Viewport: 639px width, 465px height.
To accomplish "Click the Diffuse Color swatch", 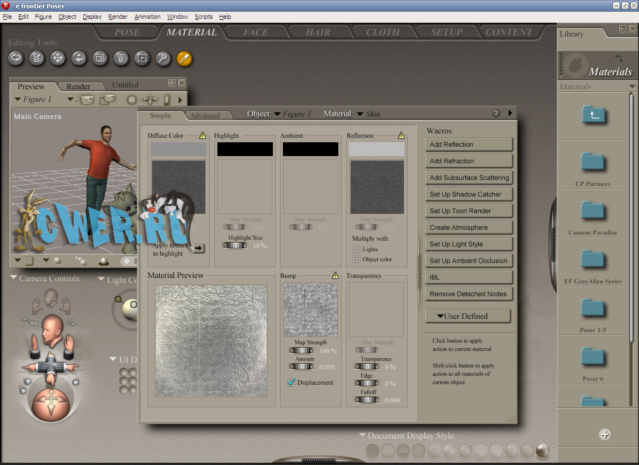I will [x=178, y=149].
